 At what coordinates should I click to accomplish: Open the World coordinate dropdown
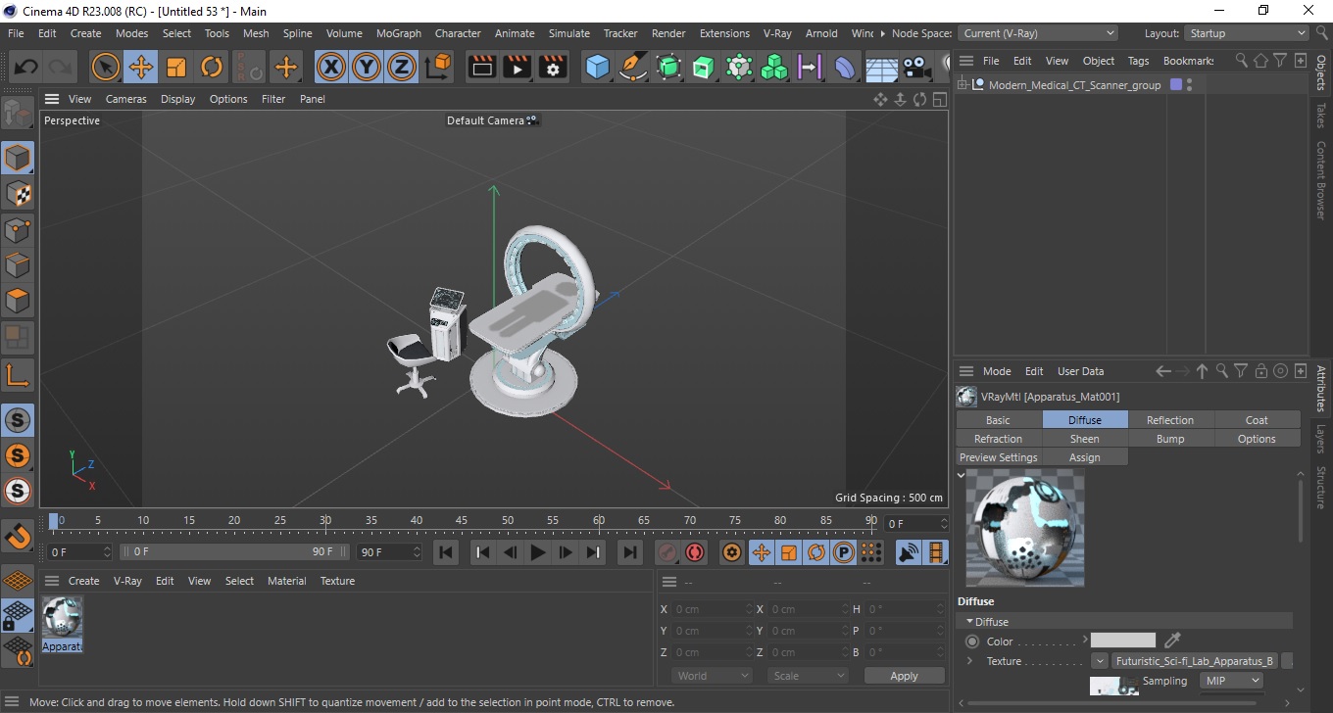(712, 676)
